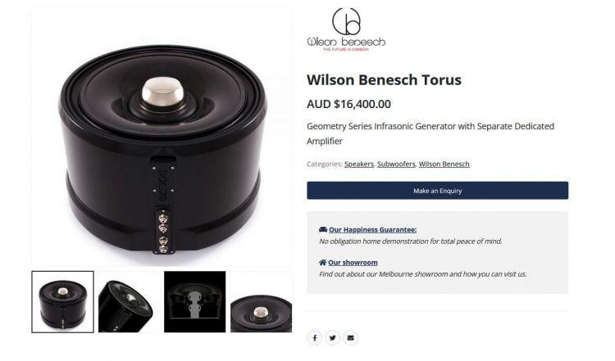Image resolution: width=615 pixels, height=361 pixels.
Task: Click the sofa icon beside Happiness Guarantee
Action: pos(323,229)
